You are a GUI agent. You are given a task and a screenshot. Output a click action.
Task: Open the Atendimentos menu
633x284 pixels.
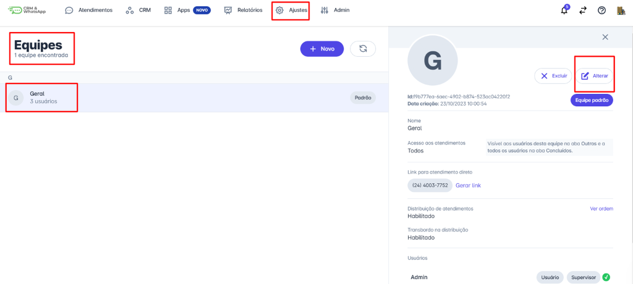(89, 10)
